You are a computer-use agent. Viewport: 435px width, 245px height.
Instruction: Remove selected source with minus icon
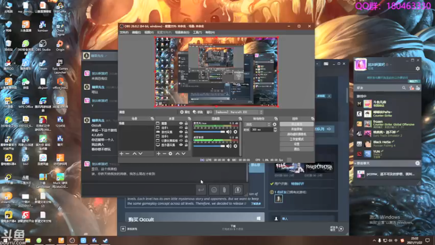[165, 154]
